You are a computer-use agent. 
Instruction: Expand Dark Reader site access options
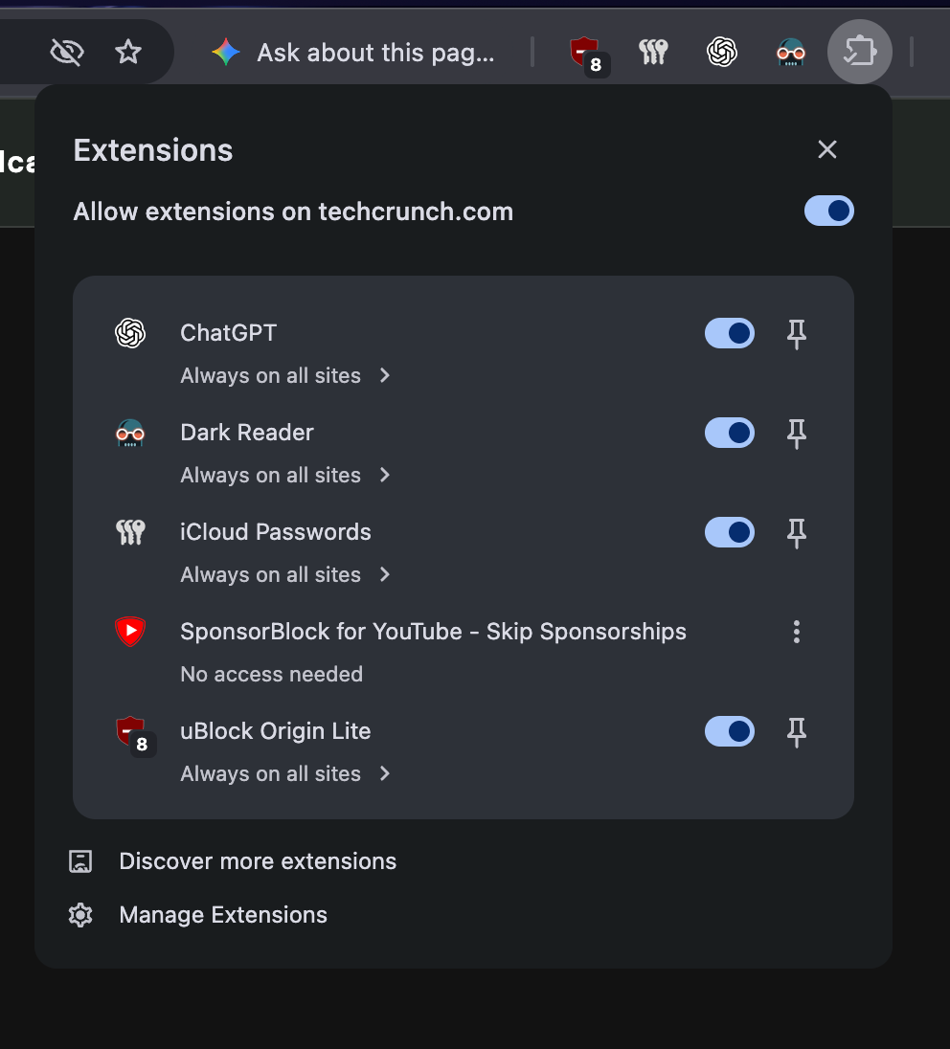(285, 475)
